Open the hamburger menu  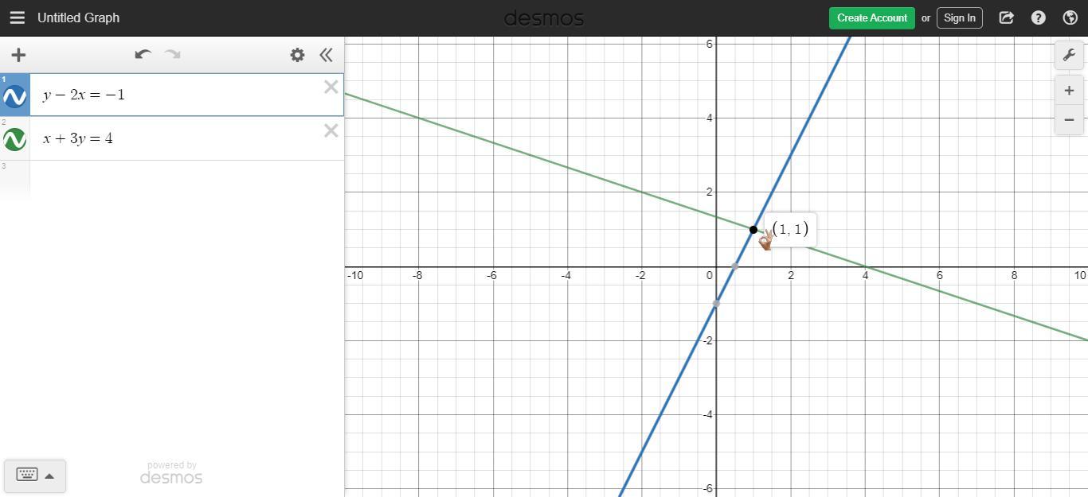(x=17, y=17)
